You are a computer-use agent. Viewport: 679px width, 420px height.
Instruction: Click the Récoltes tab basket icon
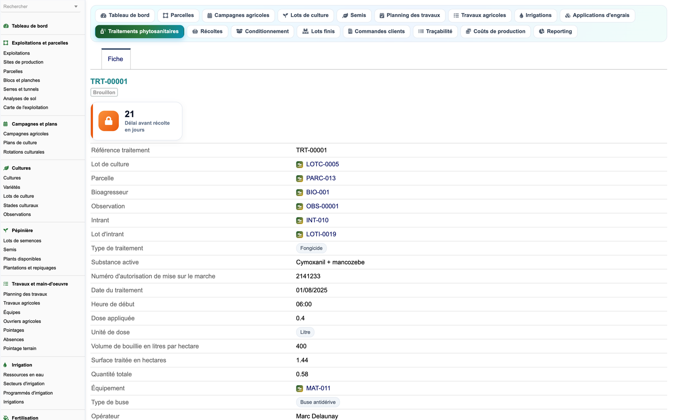pyautogui.click(x=195, y=31)
